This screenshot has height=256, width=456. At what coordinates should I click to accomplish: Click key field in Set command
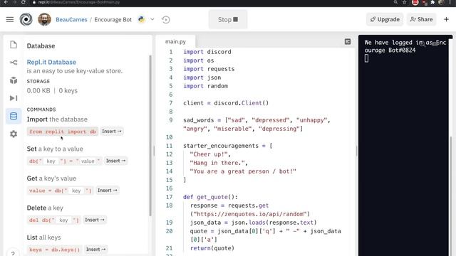pyautogui.click(x=51, y=161)
